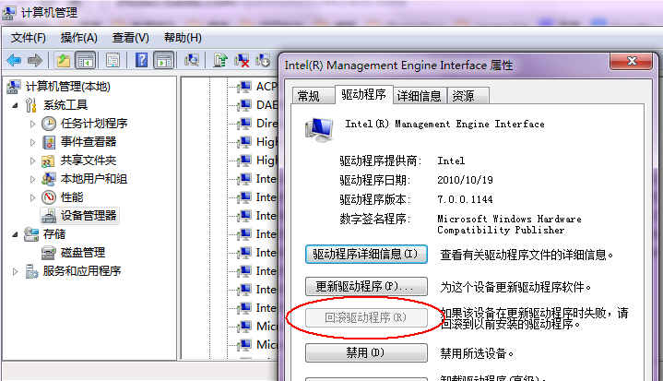
Task: Click the device icon beside ACP entry
Action: click(243, 87)
